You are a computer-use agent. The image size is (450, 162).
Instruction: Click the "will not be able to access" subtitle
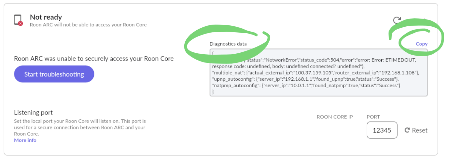(88, 25)
